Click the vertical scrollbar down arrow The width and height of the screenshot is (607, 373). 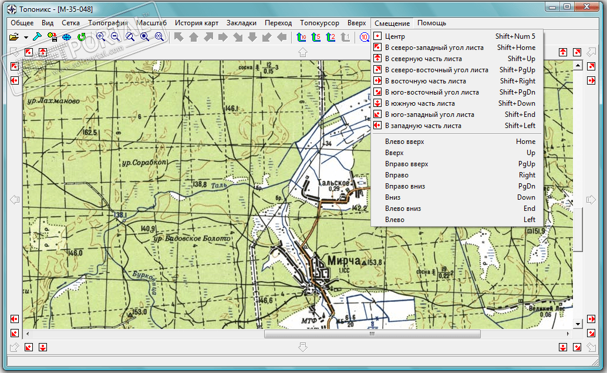[578, 324]
